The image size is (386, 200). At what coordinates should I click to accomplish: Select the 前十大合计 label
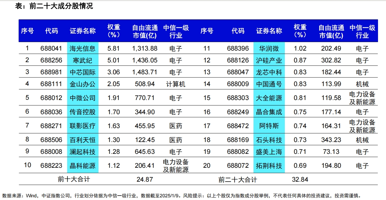74,179
